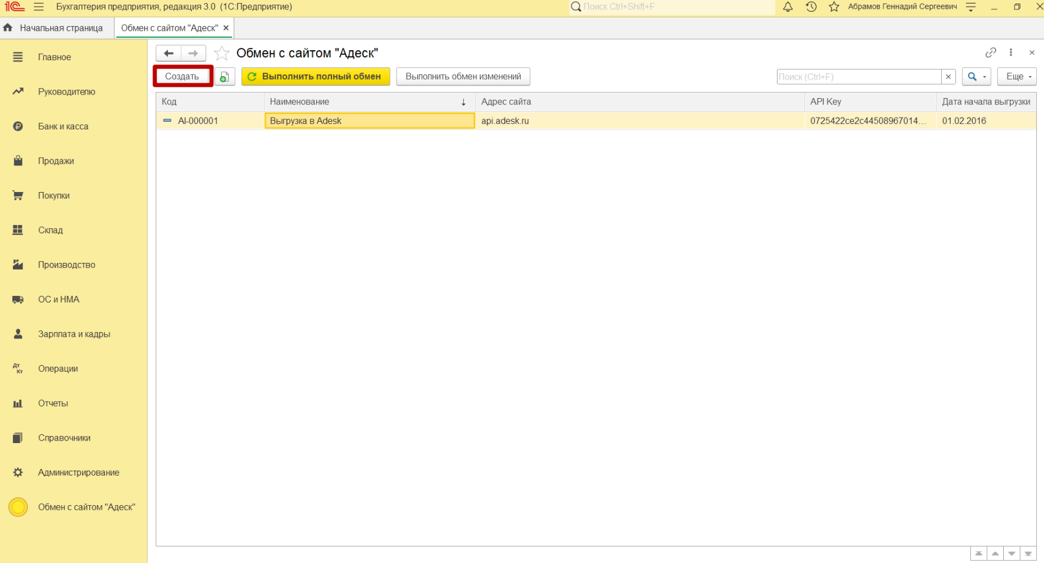The image size is (1044, 563).
Task: Open the magnifier search dropdown
Action: [976, 77]
